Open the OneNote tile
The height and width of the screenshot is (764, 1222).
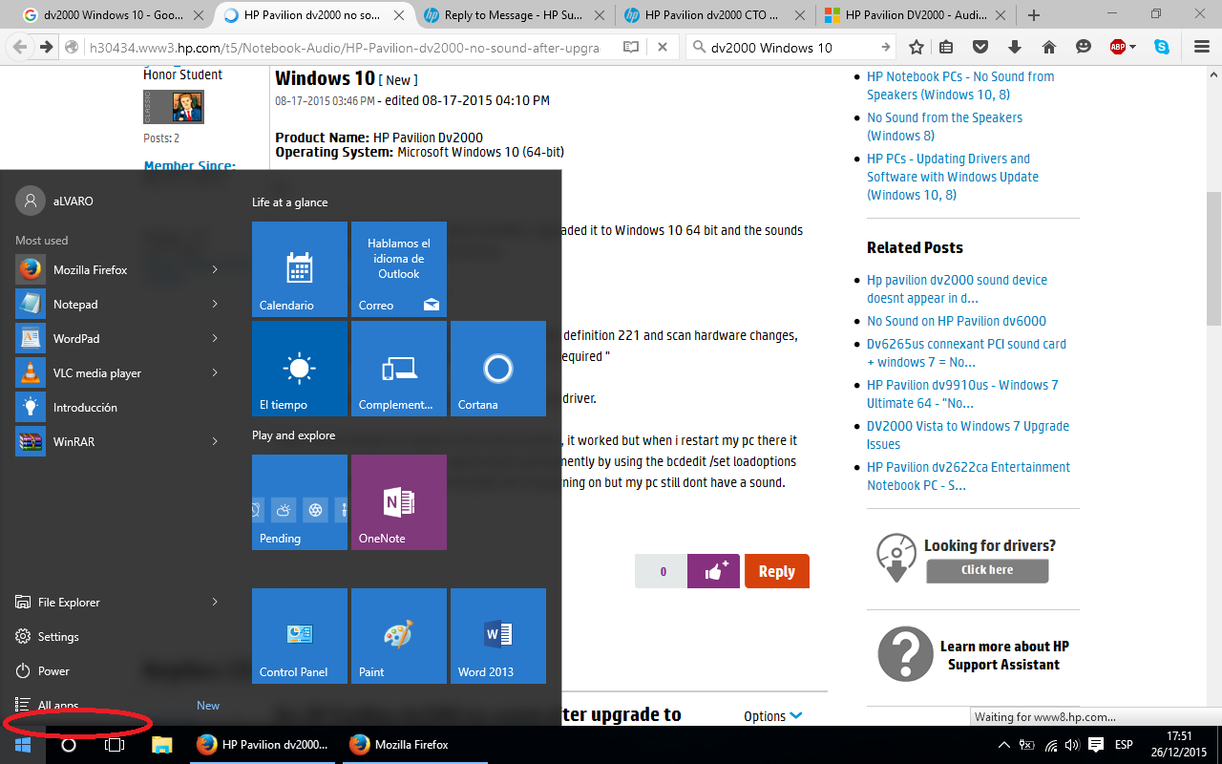coord(399,502)
